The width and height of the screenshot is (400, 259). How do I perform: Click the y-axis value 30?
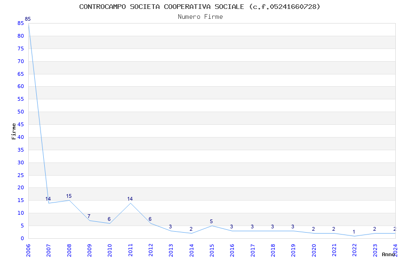click(x=21, y=162)
